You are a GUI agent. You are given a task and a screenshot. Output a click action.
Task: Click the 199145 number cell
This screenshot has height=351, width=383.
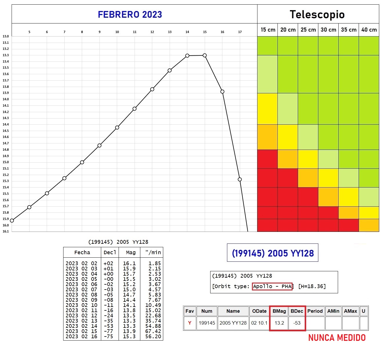[x=207, y=323]
